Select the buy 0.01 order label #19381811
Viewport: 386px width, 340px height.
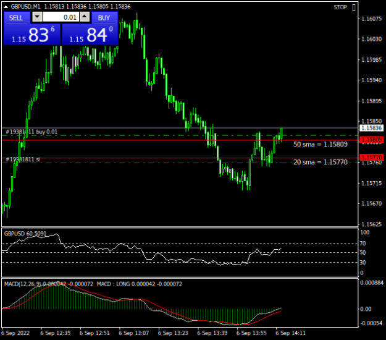pyautogui.click(x=31, y=132)
